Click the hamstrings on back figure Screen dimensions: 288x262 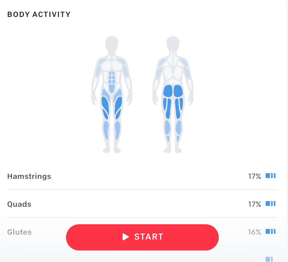pyautogui.click(x=173, y=108)
